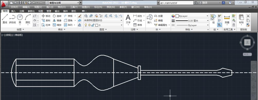This screenshot has width=258, height=100.
Task: Open the 标注(N) menu
Action: pos(98,7)
